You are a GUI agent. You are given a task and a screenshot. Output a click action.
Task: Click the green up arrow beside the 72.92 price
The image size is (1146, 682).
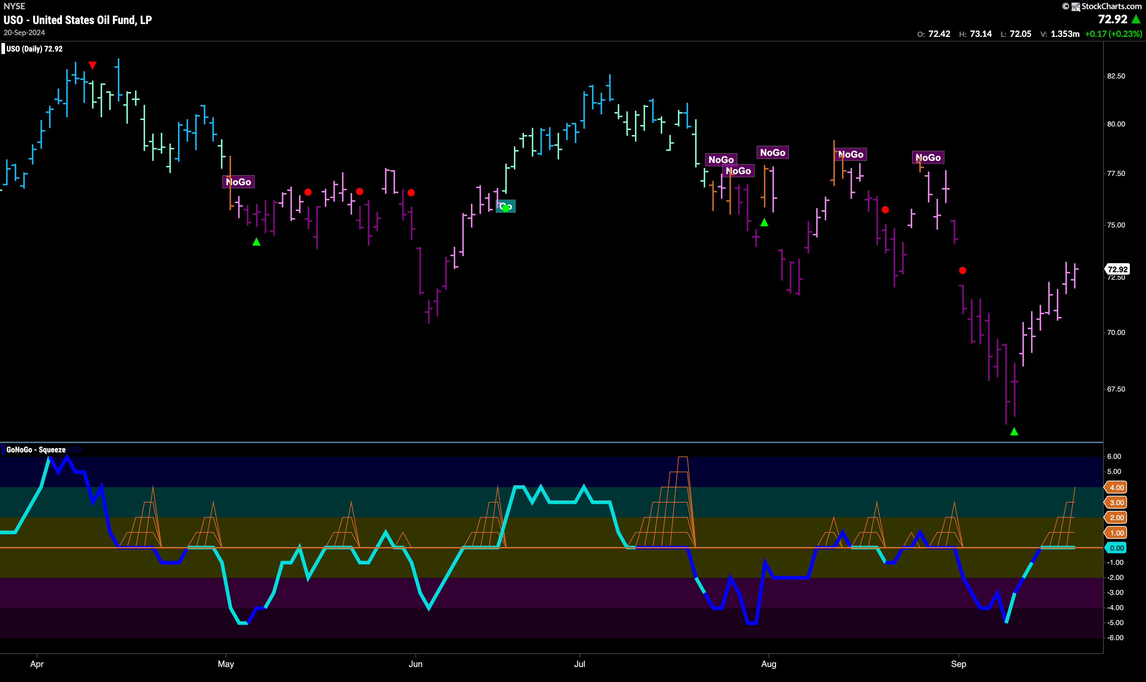(1136, 19)
